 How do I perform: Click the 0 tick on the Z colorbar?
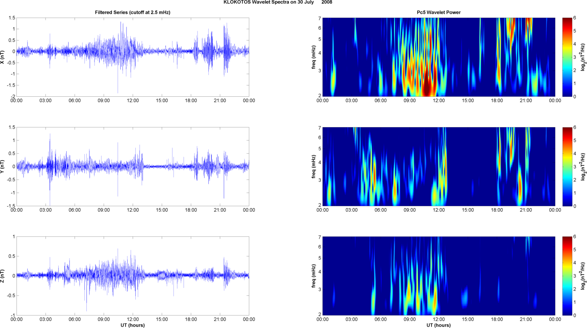pos(575,315)
